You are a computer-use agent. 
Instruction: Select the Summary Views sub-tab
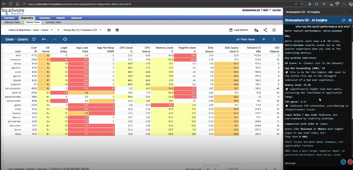(x=53, y=22)
